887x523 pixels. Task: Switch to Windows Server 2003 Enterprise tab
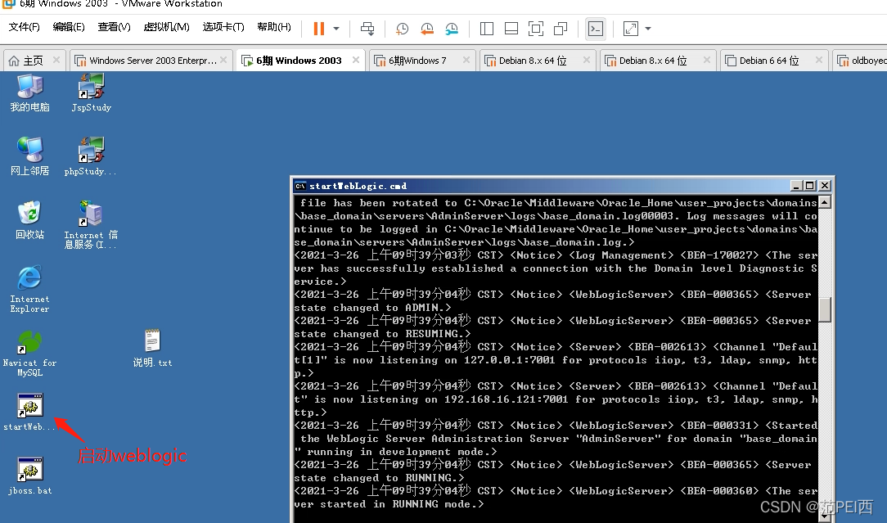click(151, 61)
